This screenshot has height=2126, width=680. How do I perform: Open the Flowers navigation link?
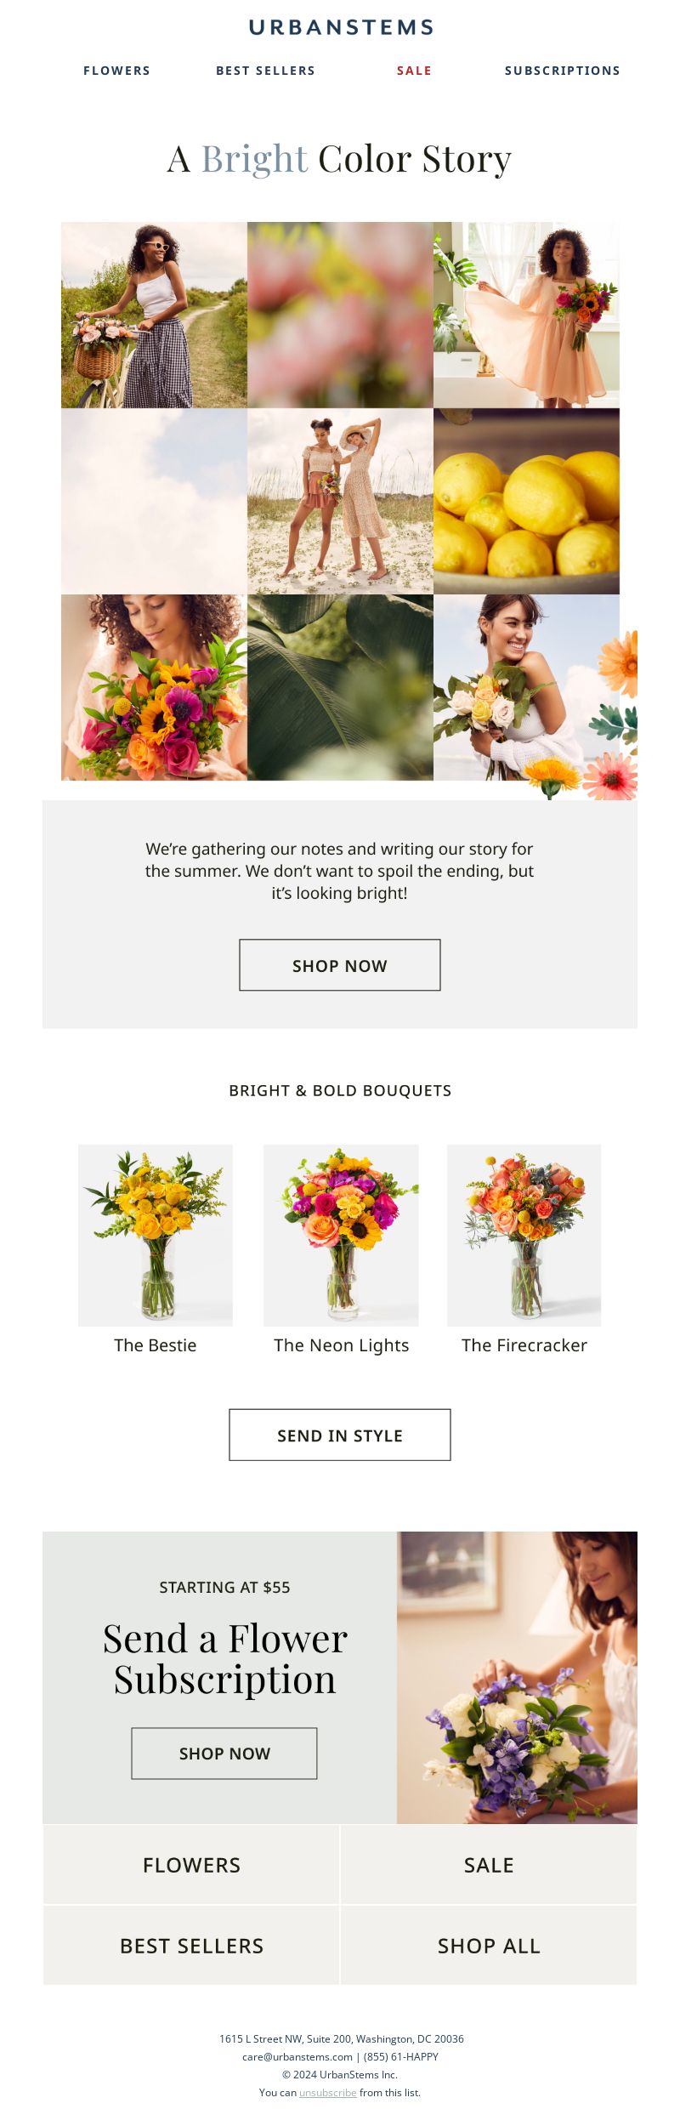point(116,71)
